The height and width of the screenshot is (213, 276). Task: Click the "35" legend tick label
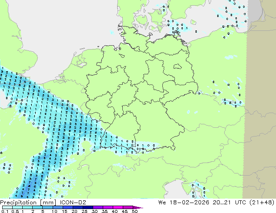point(104,211)
